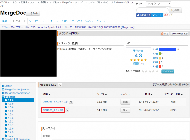The image size is (190, 140).
Task: Show hash for pleiades_1.7.0-src.zip
Action: pyautogui.click(x=125, y=102)
